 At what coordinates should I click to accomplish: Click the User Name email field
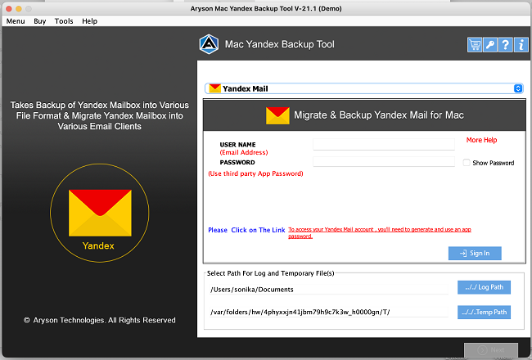click(x=384, y=144)
